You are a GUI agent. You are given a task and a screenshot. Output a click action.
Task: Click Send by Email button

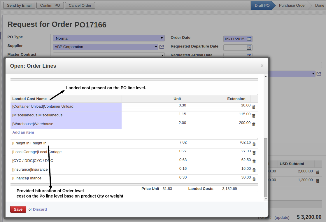(x=19, y=6)
